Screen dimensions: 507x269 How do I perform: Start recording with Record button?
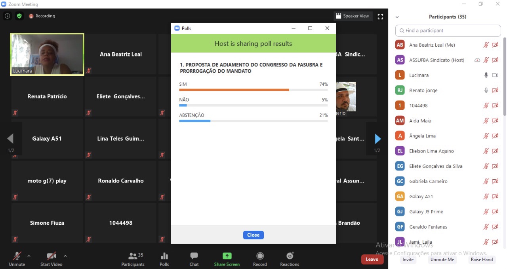coord(260,259)
